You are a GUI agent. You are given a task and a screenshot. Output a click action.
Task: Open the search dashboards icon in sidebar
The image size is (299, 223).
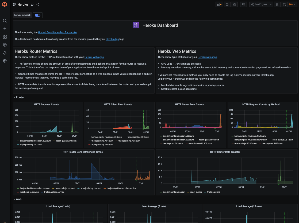click(5, 21)
